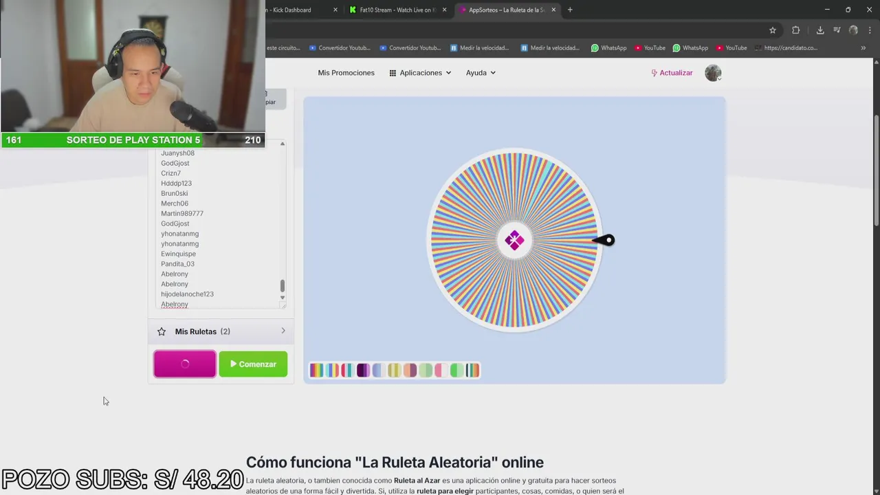Click the black roulette pointer
Screen dimensions: 880x495
pyautogui.click(x=604, y=240)
